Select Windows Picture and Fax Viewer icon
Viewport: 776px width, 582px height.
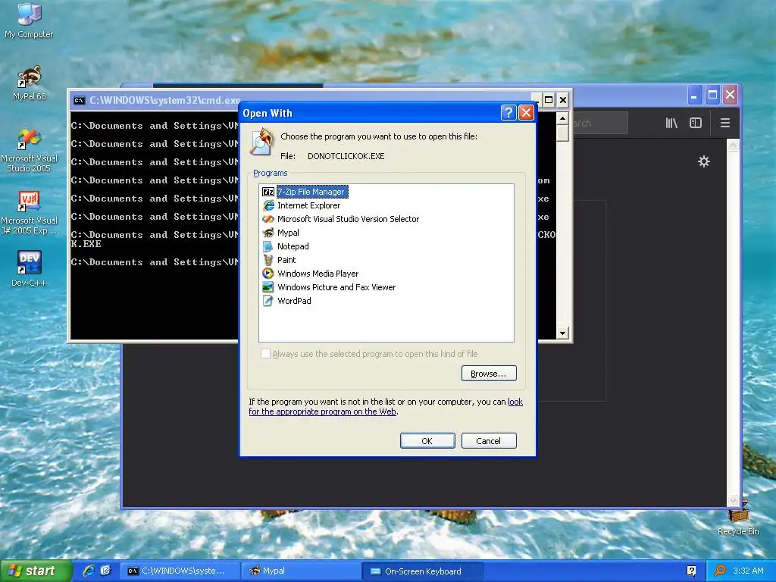[x=268, y=287]
